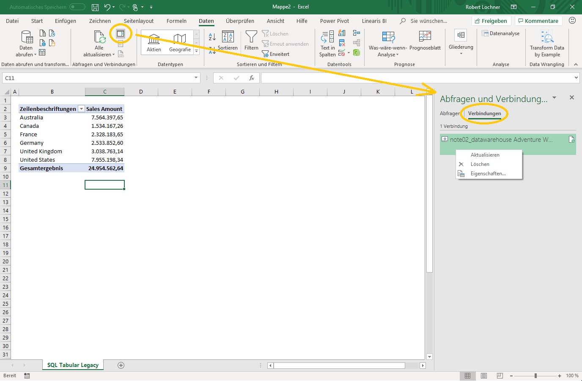The image size is (582, 381).
Task: Open the Was-wäre-wenn-Analyse dropdown
Action: pos(387,42)
